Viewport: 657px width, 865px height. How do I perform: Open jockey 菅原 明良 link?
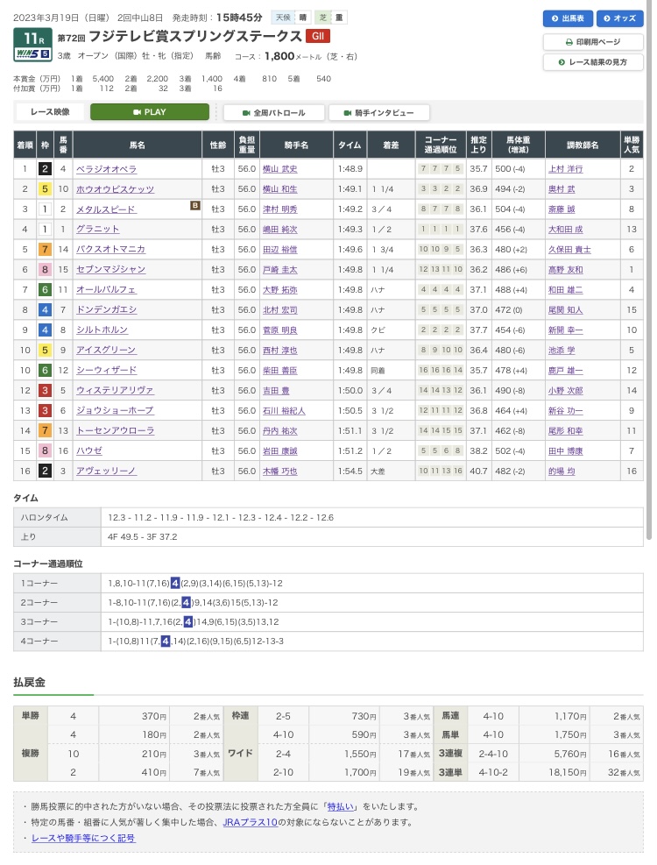pos(280,330)
